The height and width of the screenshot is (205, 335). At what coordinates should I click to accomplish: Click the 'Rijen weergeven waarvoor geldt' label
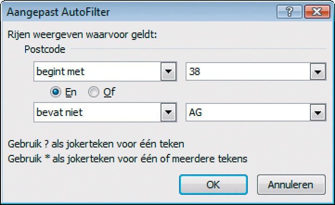83,35
